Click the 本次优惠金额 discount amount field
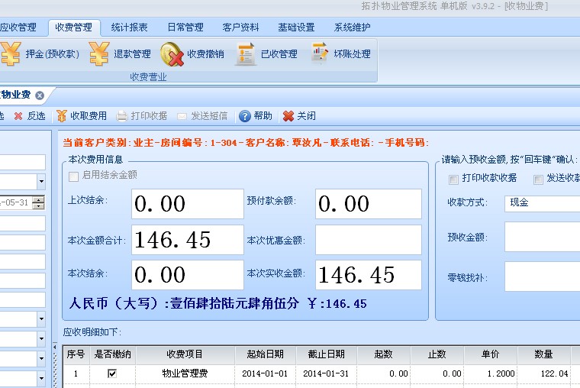 [368, 240]
